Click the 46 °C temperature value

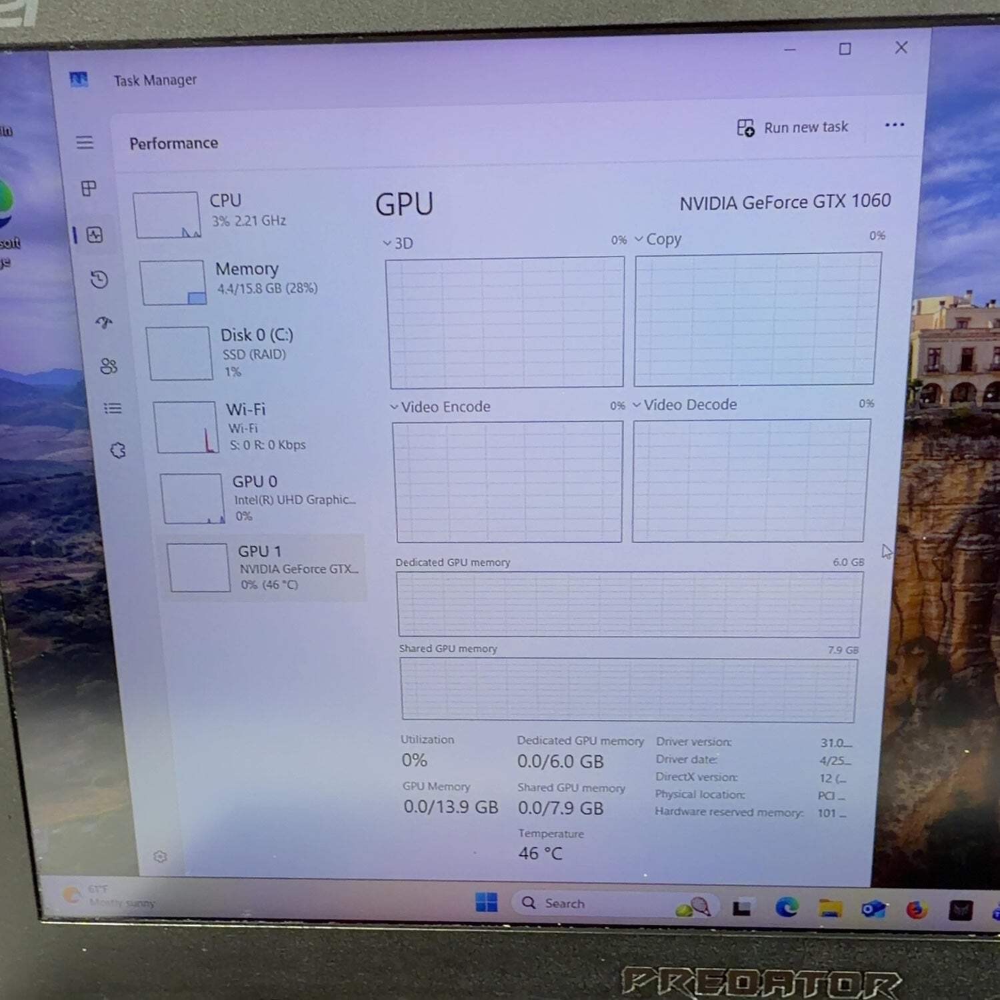(x=540, y=853)
